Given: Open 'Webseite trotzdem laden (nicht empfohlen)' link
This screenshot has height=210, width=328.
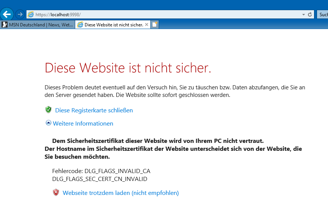Looking at the screenshot, I should tap(121, 193).
